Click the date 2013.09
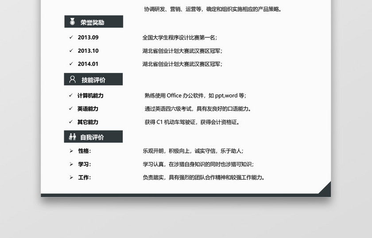Screen dimensions: 372x238 pyautogui.click(x=88, y=38)
